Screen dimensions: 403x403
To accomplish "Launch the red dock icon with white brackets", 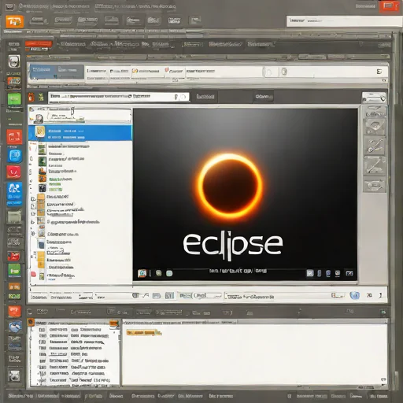I will pyautogui.click(x=14, y=137).
